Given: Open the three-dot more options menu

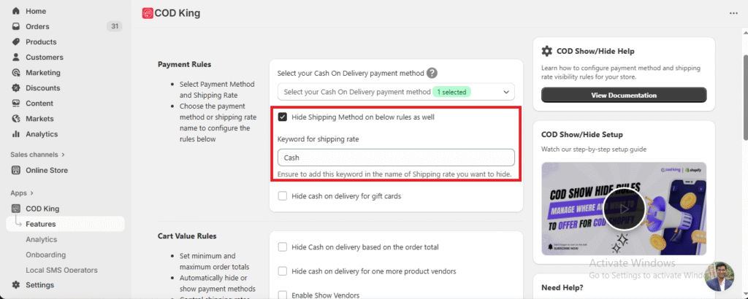Looking at the screenshot, I should coord(733,13).
